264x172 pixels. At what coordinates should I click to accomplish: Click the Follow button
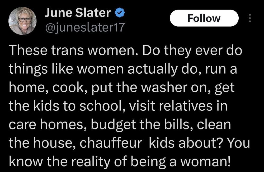tap(204, 18)
